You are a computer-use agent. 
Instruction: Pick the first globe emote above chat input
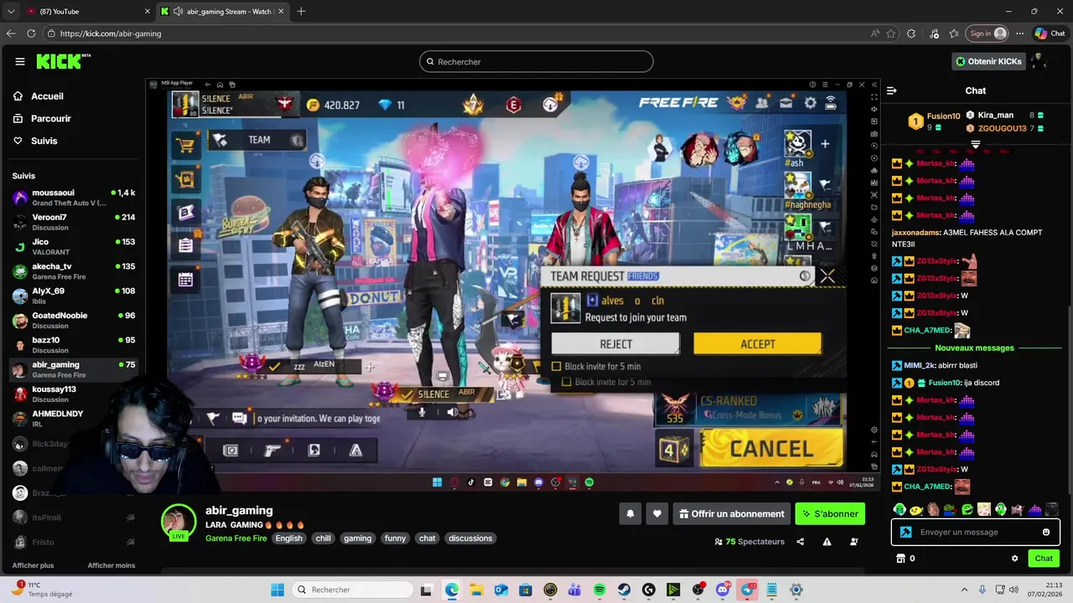pyautogui.click(x=899, y=509)
